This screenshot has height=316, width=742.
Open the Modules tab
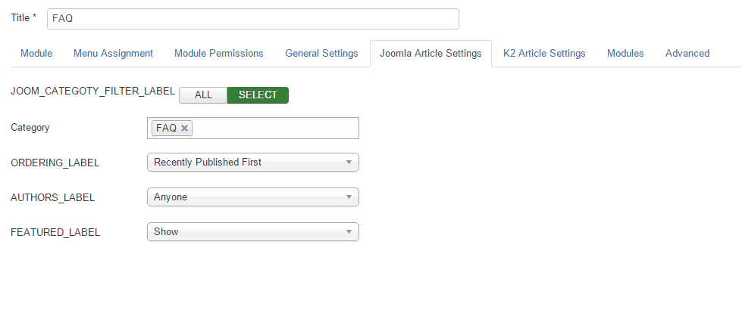(x=625, y=54)
